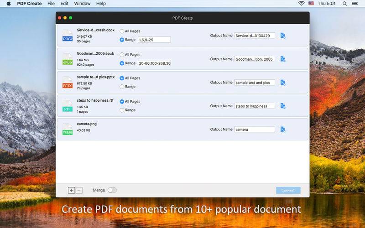
Task: Click the Wi-Fi status icon
Action: (x=302, y=4)
